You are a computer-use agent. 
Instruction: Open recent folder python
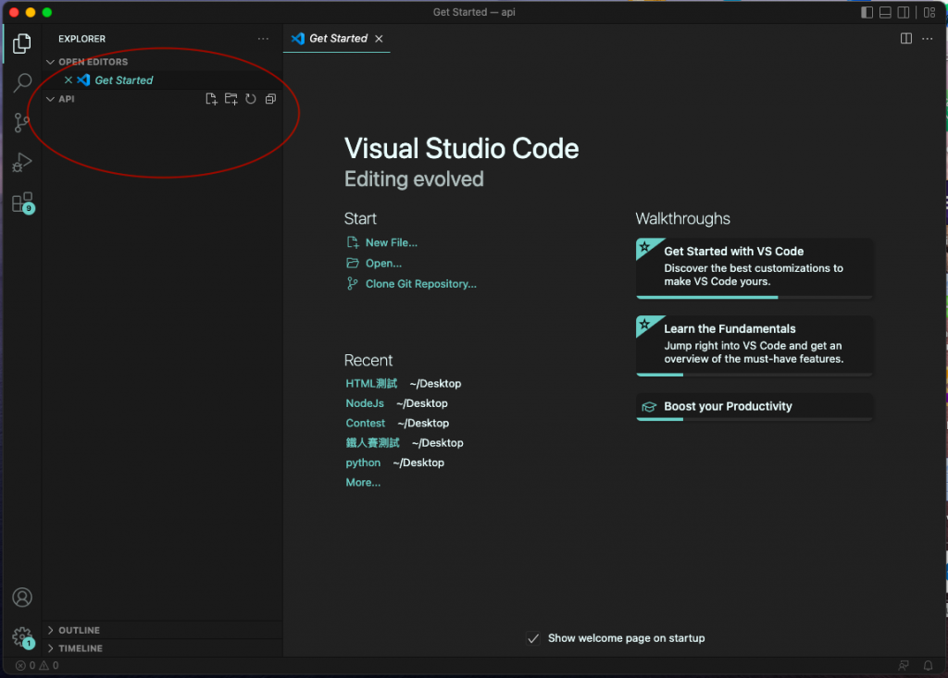[x=363, y=462]
